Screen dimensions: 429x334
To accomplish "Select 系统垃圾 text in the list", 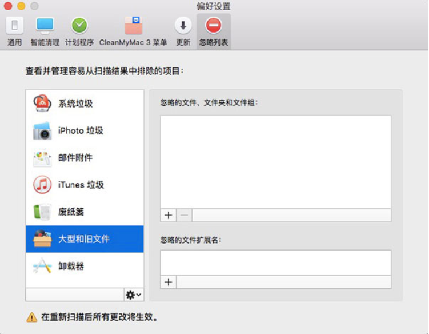I will (x=75, y=104).
